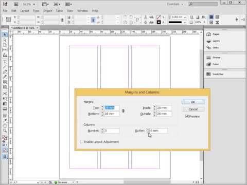Click the Outside margin field

click(164, 114)
